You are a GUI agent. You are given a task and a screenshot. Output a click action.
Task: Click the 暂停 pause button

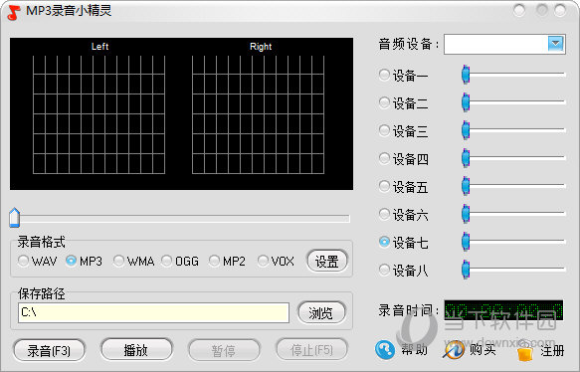click(x=224, y=350)
